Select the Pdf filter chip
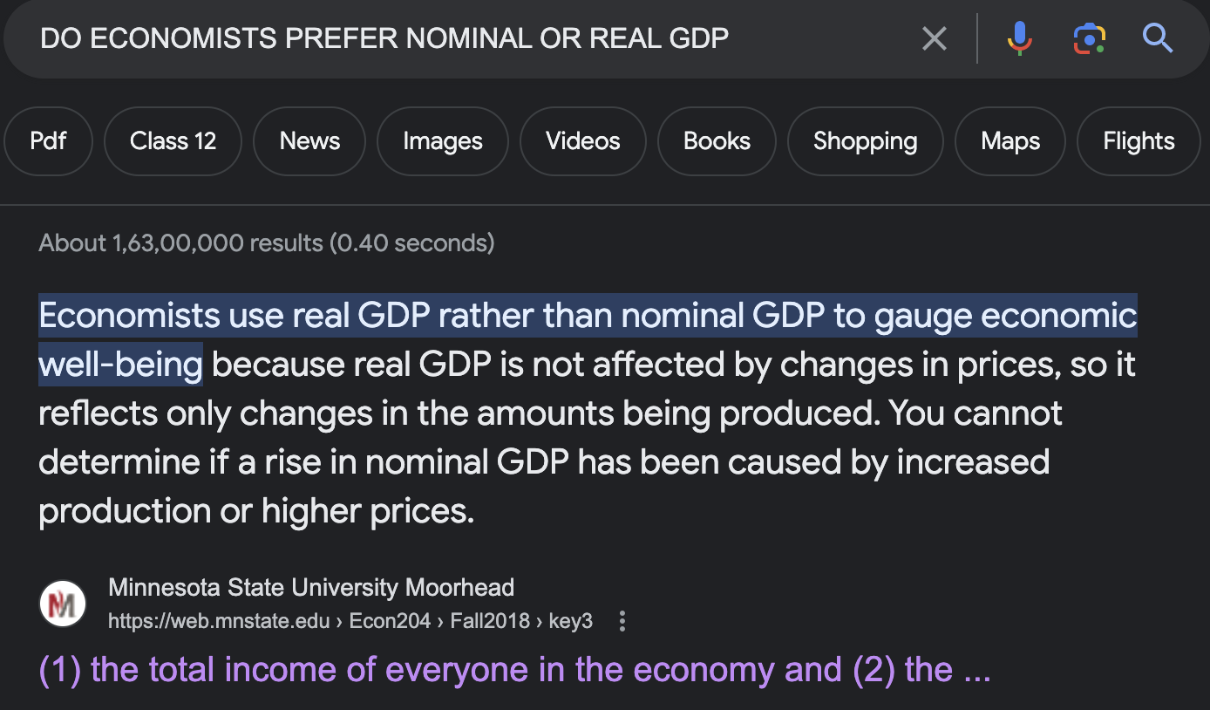The width and height of the screenshot is (1210, 710). coord(48,141)
